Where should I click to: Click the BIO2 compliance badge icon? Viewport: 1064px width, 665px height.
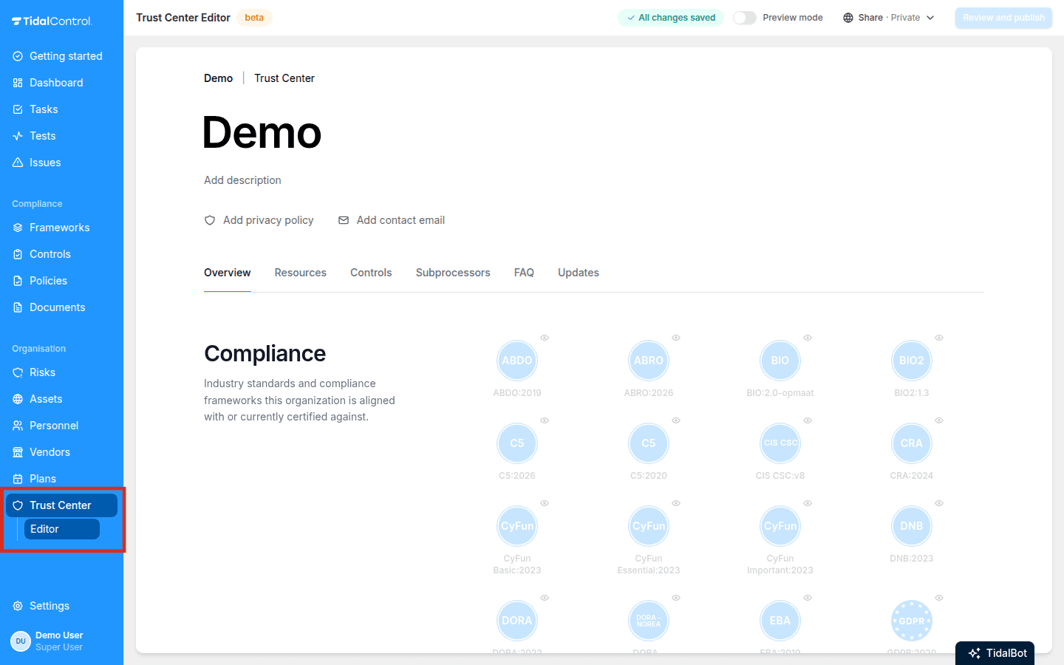pos(912,361)
